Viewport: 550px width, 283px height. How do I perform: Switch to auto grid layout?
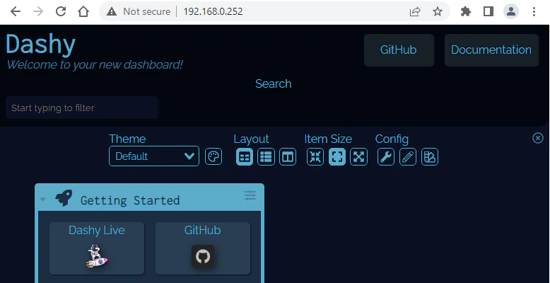[244, 156]
